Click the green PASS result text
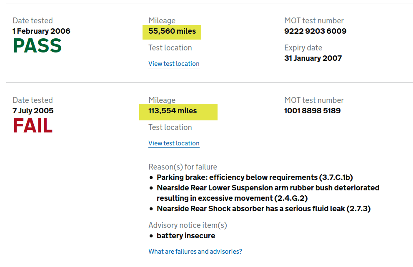Screen dimensions: 413x267 [x=37, y=45]
